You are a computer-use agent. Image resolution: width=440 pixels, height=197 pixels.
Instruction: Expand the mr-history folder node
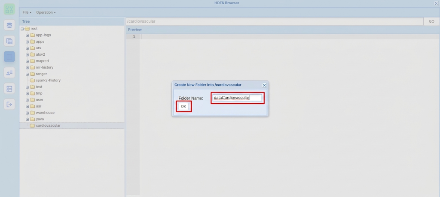click(27, 67)
